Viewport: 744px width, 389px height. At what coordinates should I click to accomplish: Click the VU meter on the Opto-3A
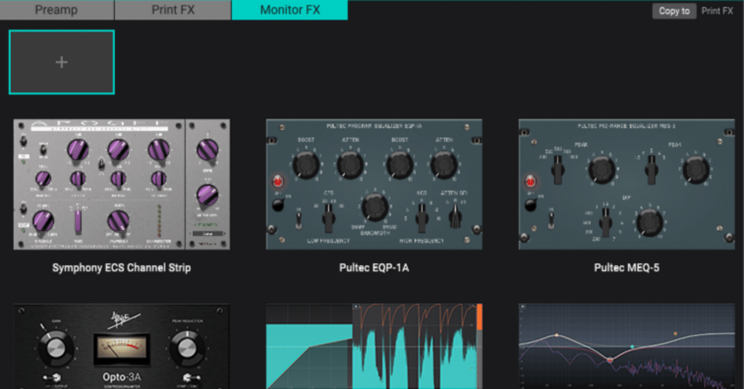coord(121,347)
